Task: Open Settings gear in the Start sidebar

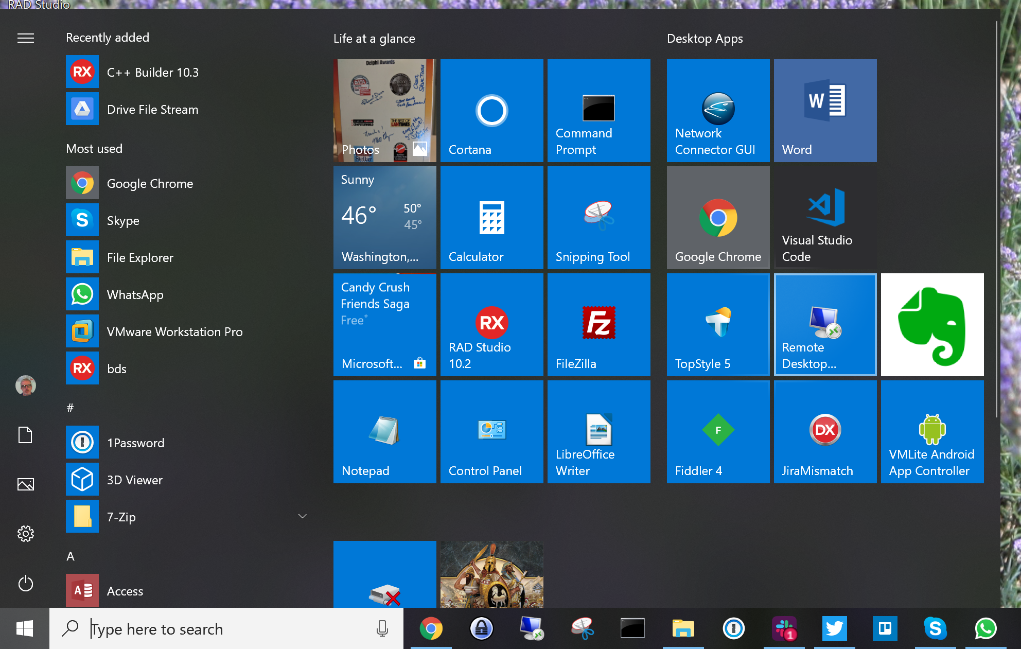Action: 25,534
